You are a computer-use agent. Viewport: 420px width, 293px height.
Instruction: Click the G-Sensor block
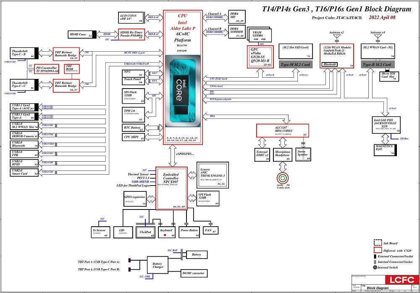pos(100,232)
